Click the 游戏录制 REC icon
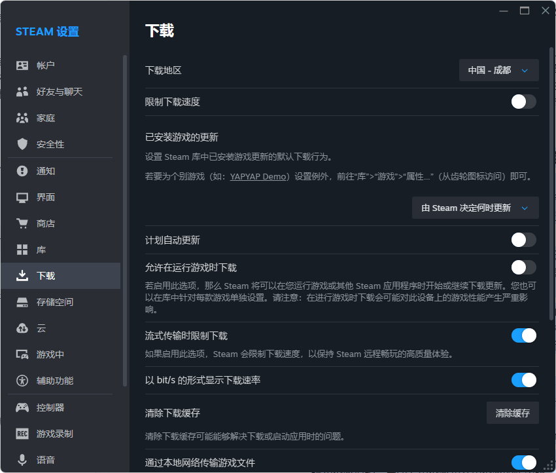This screenshot has width=556, height=473. click(x=22, y=434)
